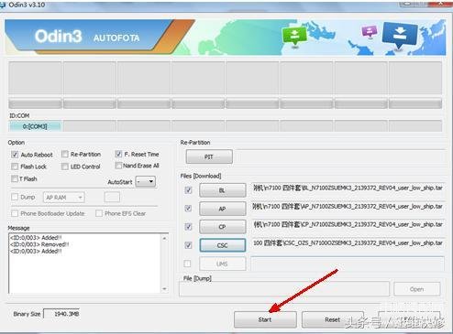453x334 pixels.
Task: Click the UMS file button
Action: pos(223,264)
